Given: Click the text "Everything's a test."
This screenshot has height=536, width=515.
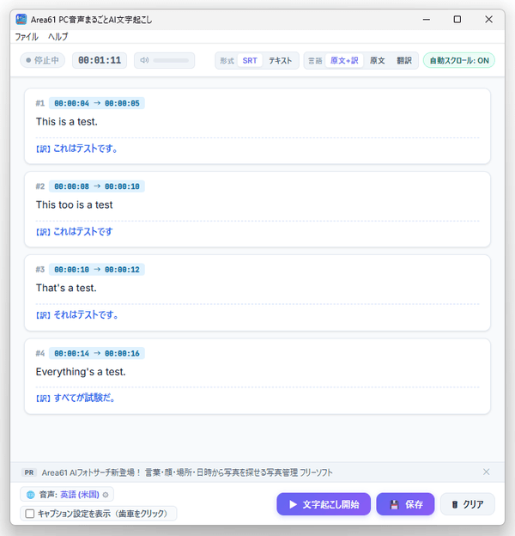Looking at the screenshot, I should 81,372.
